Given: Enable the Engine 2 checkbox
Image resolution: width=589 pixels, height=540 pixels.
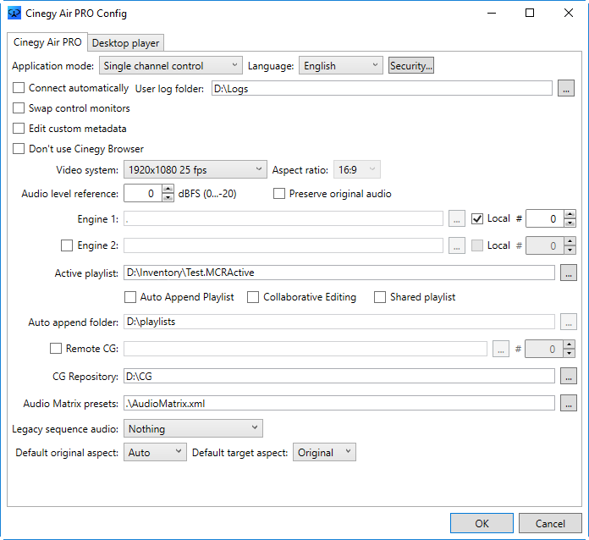Looking at the screenshot, I should [x=67, y=245].
